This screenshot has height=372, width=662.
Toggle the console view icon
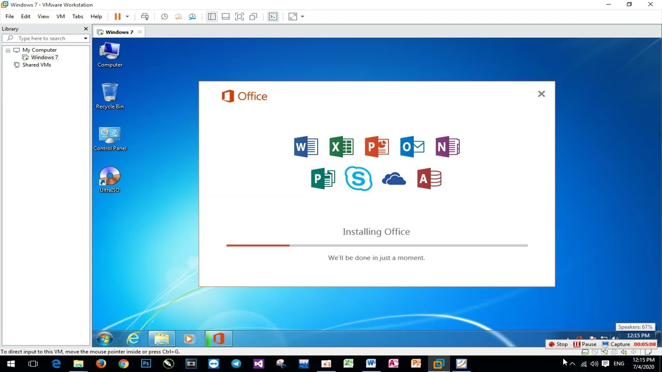click(273, 17)
